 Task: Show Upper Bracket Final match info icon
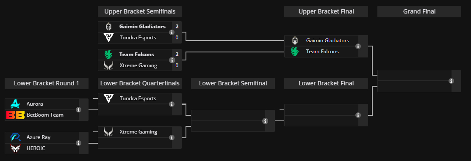point(358,46)
